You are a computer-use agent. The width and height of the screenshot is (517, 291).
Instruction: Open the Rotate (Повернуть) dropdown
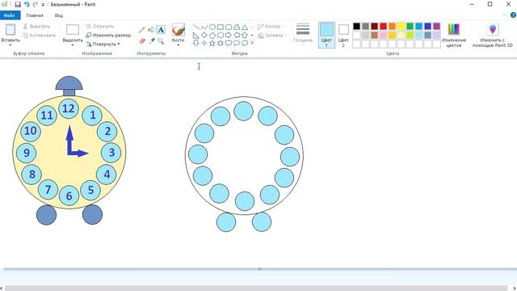pos(103,44)
